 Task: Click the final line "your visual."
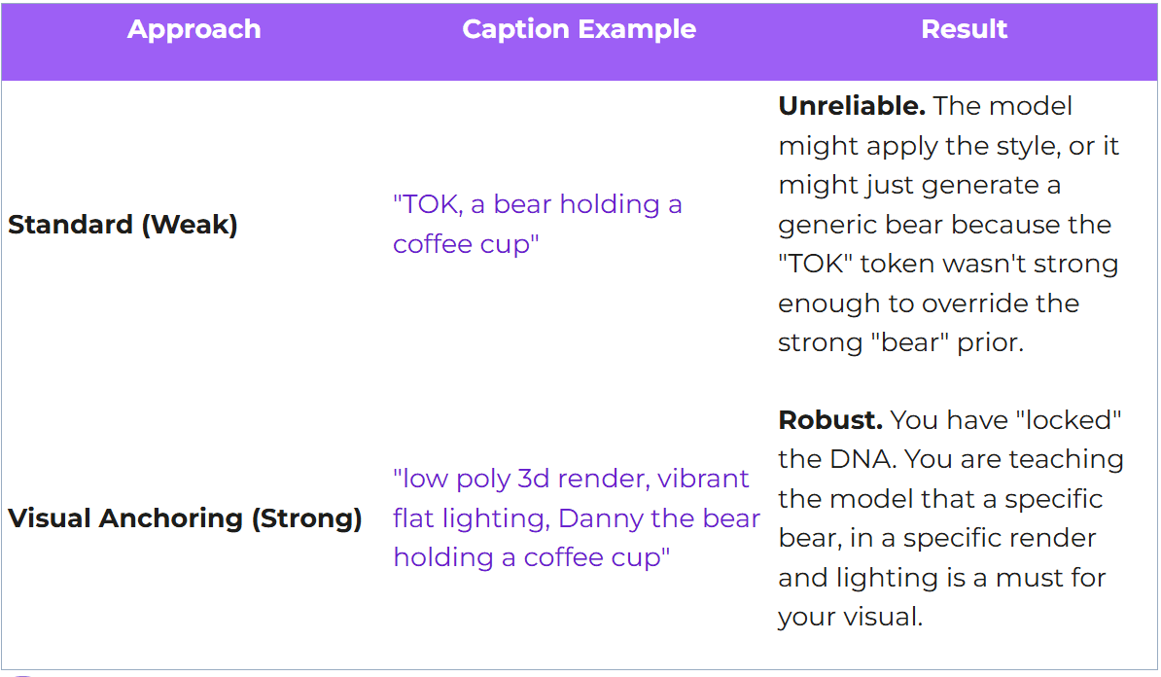pyautogui.click(x=849, y=617)
